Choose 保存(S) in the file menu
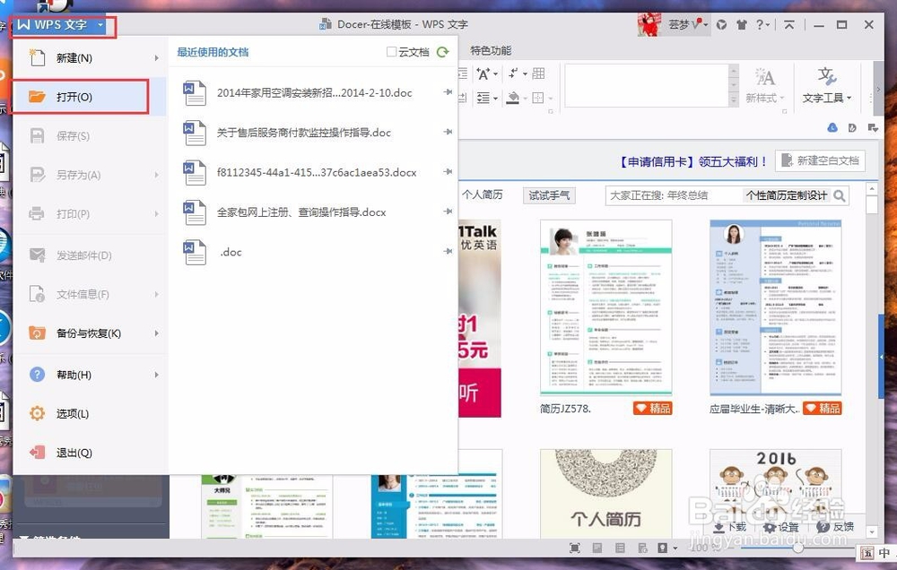Viewport: 897px width, 570px height. pyautogui.click(x=89, y=136)
